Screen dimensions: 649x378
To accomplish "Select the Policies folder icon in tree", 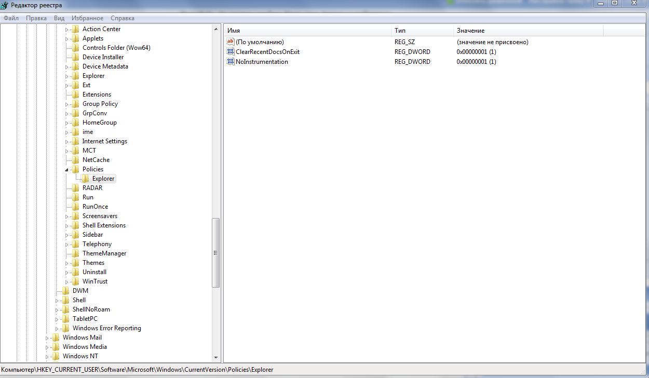I will click(76, 169).
